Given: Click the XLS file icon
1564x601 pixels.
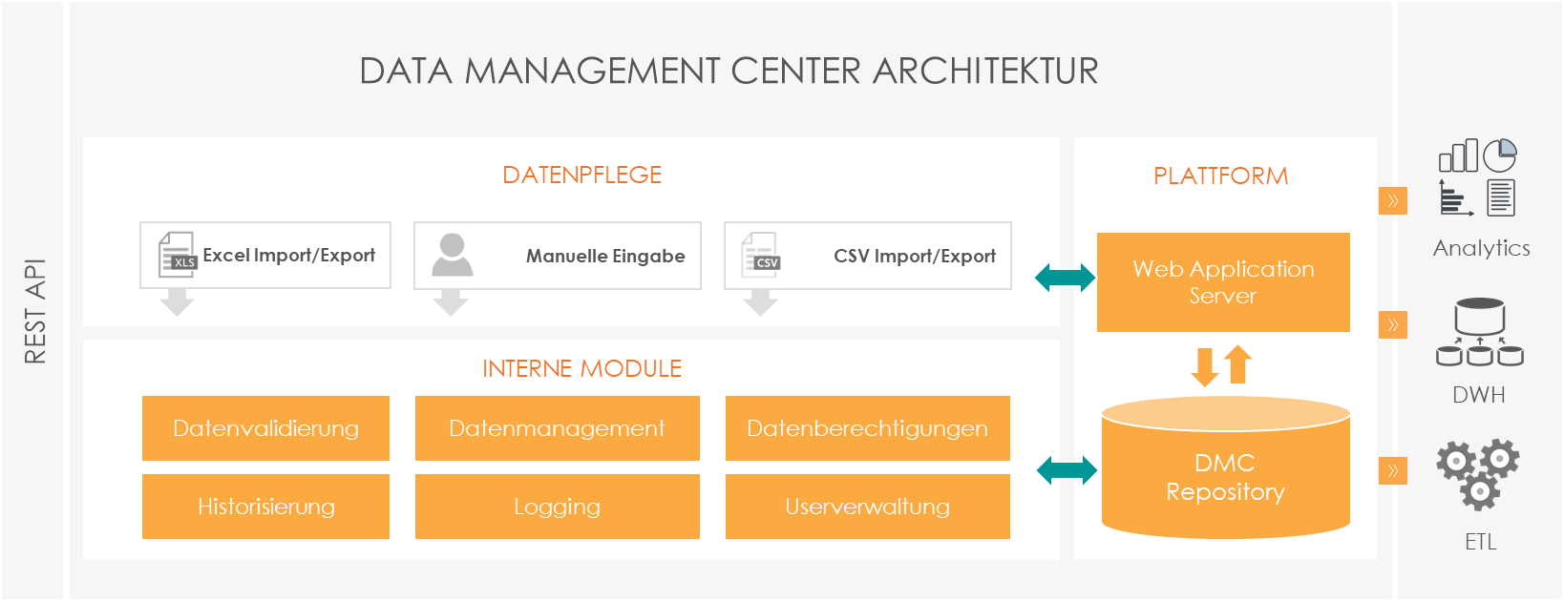Looking at the screenshot, I should point(177,255).
